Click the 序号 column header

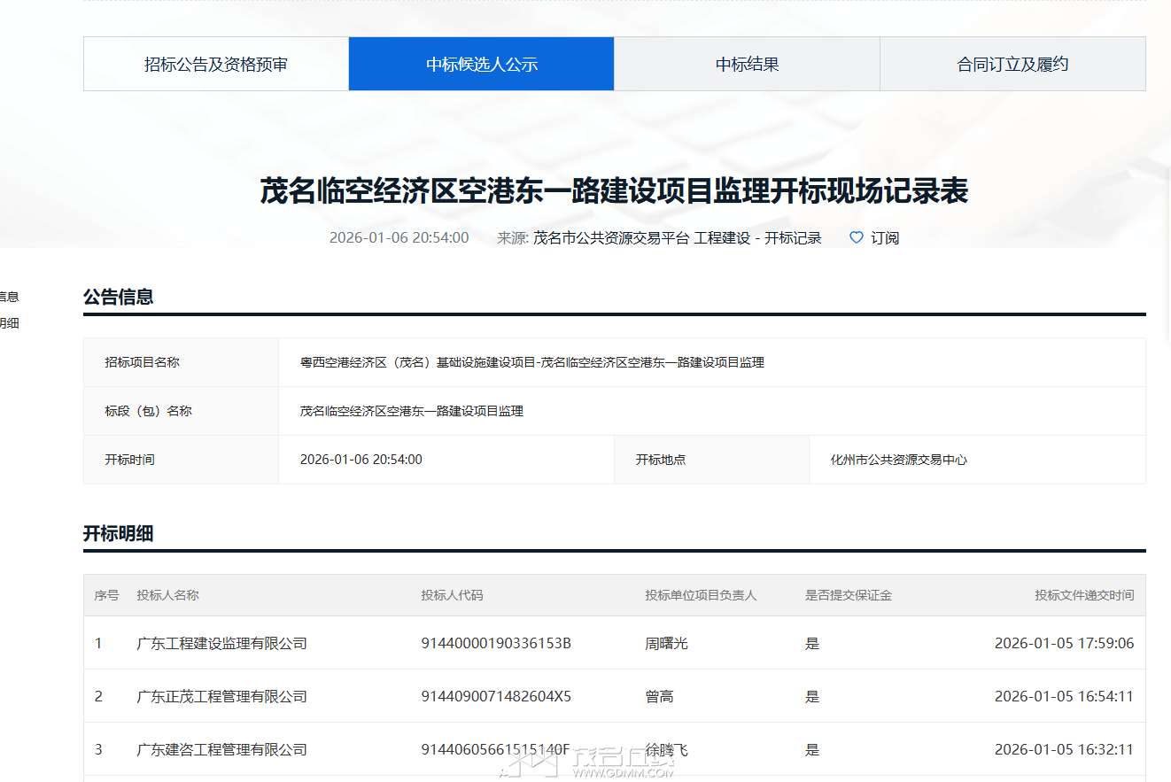pos(106,595)
